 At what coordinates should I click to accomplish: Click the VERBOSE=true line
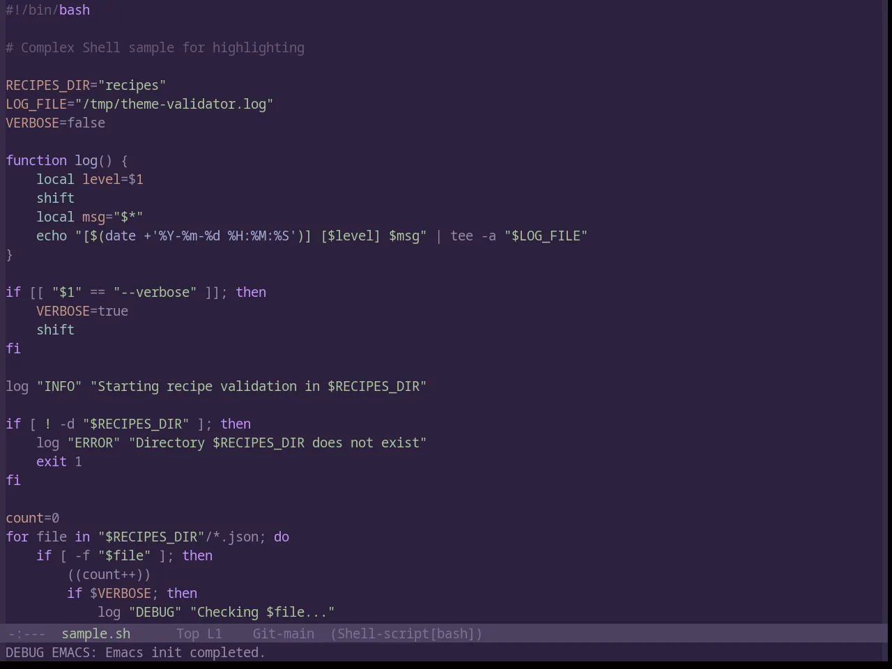pos(82,311)
